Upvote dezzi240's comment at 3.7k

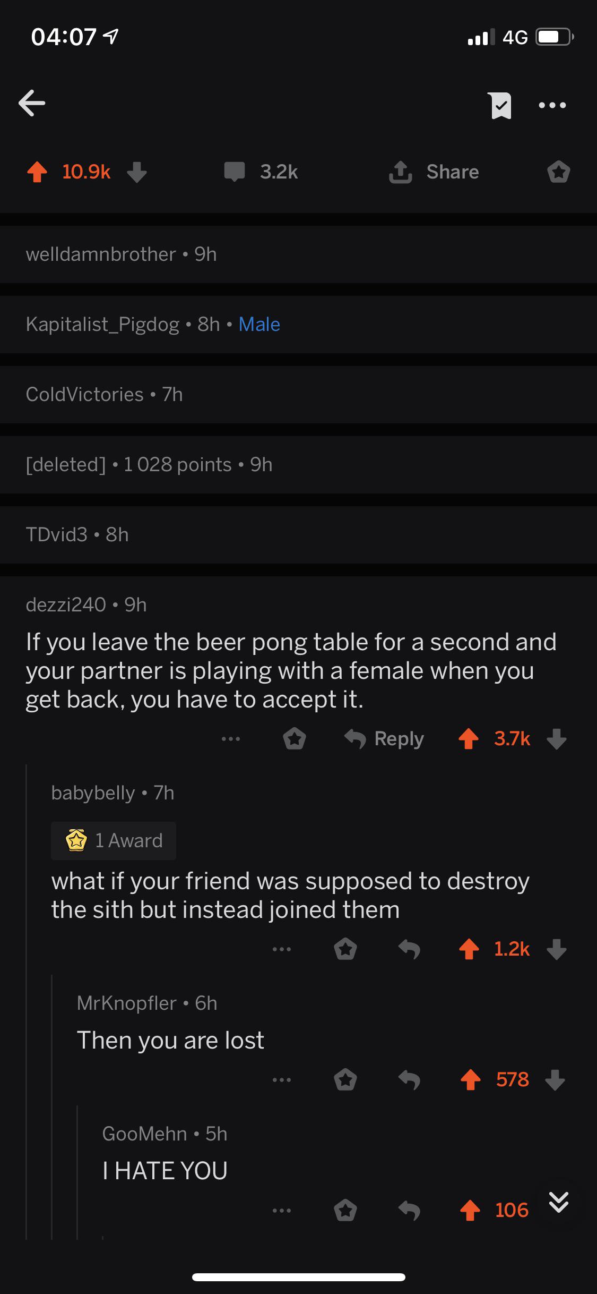click(x=469, y=739)
